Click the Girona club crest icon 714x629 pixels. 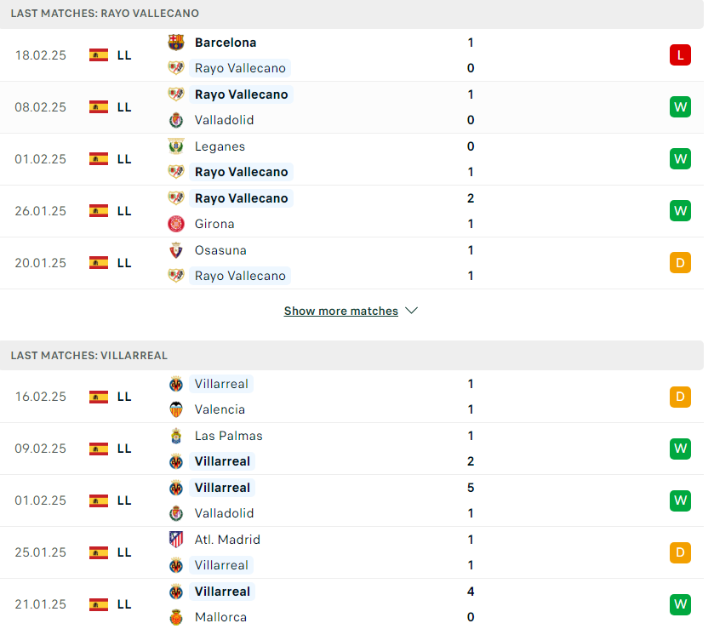pyautogui.click(x=176, y=224)
